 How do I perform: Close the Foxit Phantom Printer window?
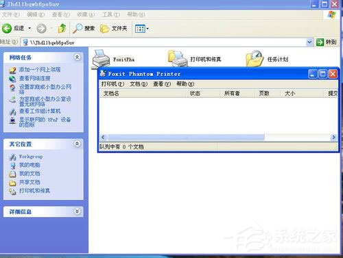(x=333, y=74)
